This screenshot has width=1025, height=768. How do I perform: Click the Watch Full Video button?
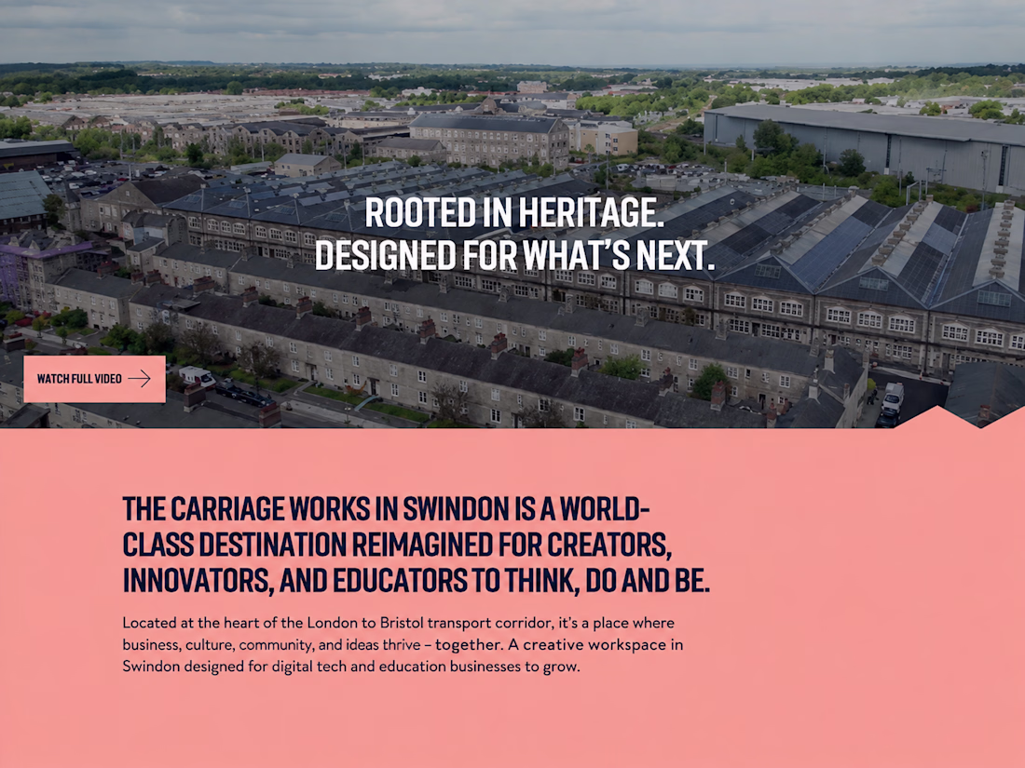tap(95, 379)
